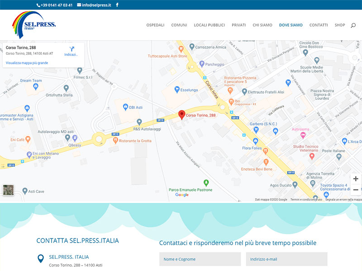Click the red Corso Torino 288 pin

[x=182, y=115]
